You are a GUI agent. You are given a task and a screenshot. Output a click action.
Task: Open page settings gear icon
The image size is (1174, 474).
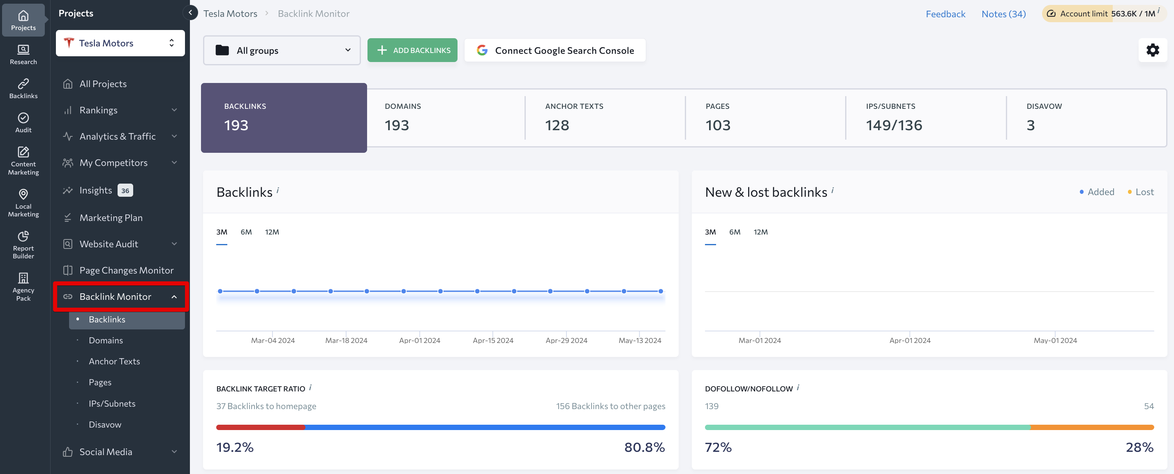[x=1152, y=50]
